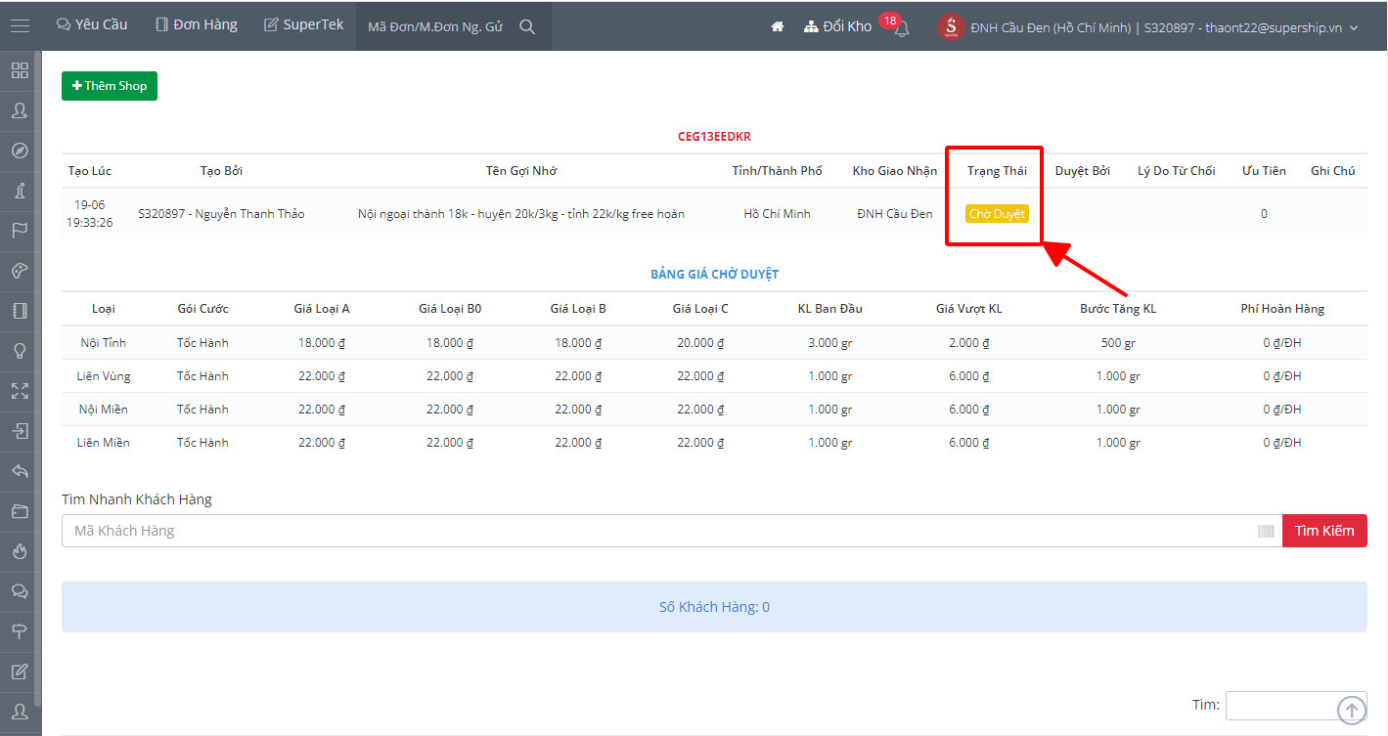1388x736 pixels.
Task: Click the edit note sidebar icon
Action: [20, 671]
